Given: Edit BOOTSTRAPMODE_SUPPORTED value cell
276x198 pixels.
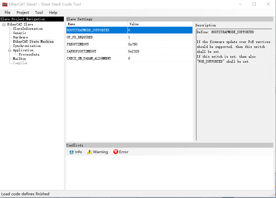Looking at the screenshot, I should point(160,30).
